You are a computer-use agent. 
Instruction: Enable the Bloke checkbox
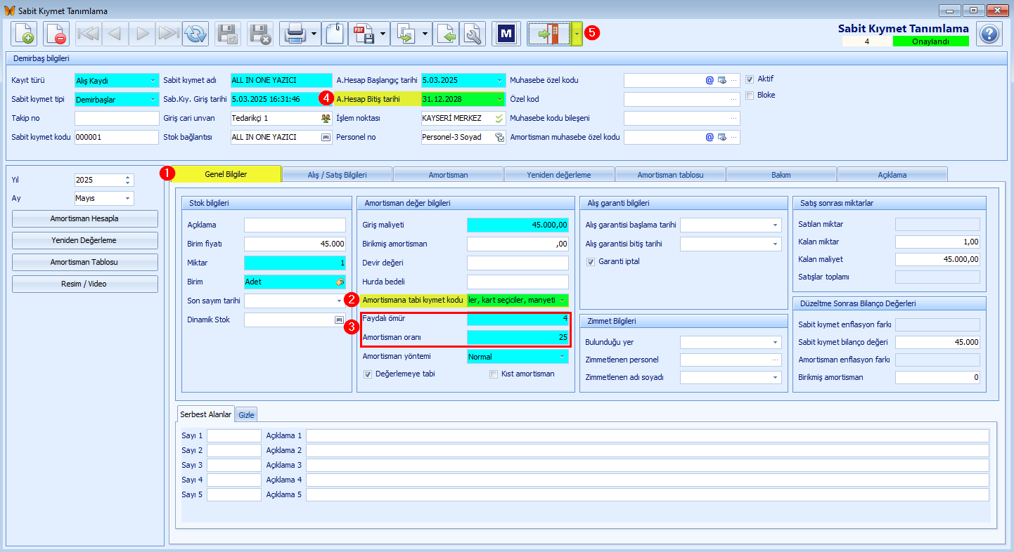pos(750,95)
